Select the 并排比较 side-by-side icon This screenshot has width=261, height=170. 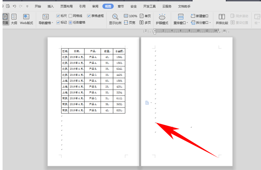pos(222,17)
